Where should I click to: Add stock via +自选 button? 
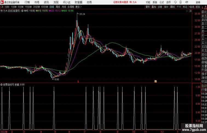(191, 7)
